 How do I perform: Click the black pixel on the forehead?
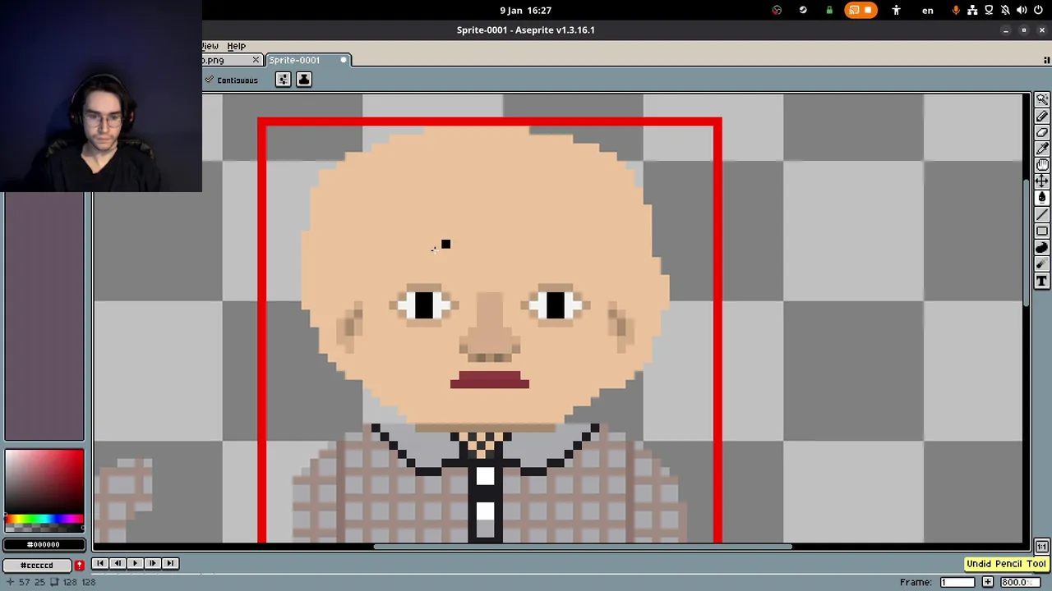(445, 244)
